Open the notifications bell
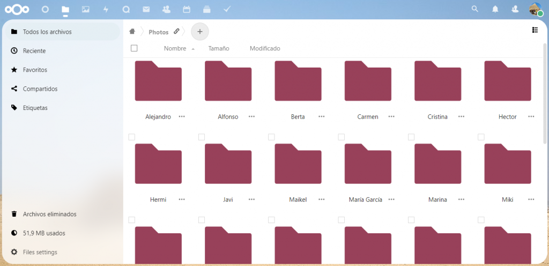 (x=495, y=10)
